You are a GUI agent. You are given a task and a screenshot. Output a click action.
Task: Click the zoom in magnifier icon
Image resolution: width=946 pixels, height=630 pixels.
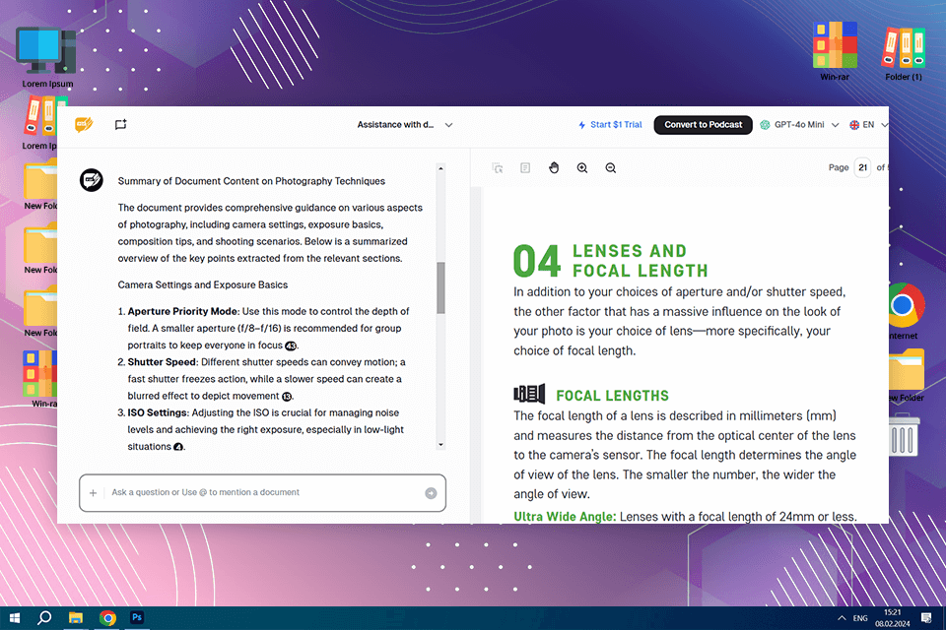pos(582,168)
